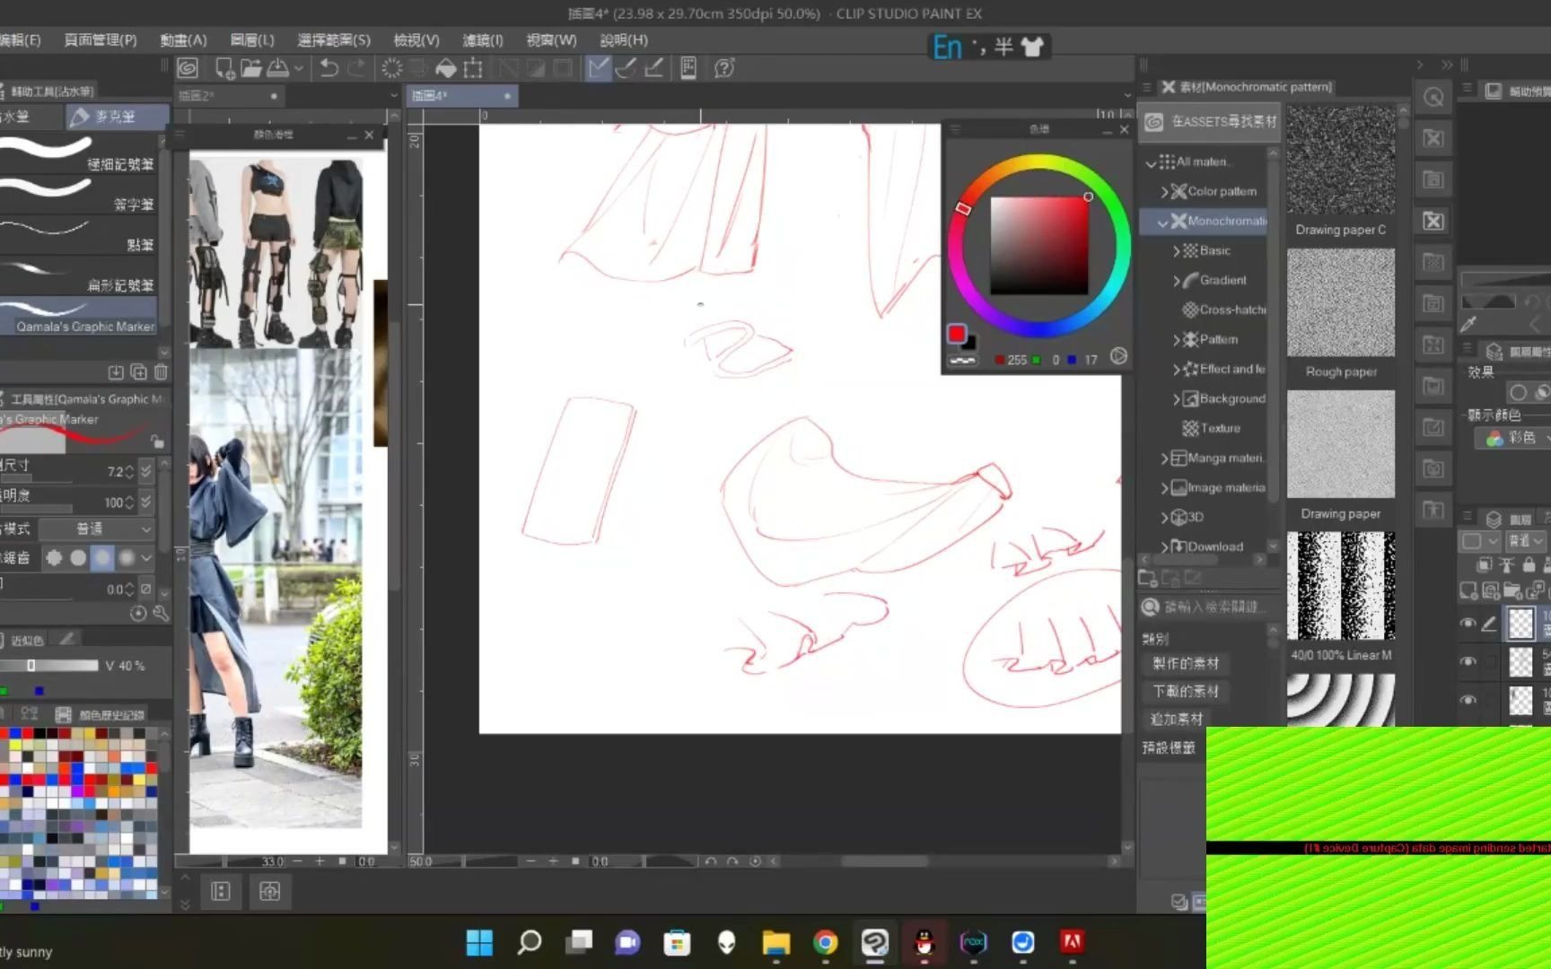Toggle visibility eye of the second layer
Image resolution: width=1551 pixels, height=969 pixels.
(x=1468, y=661)
